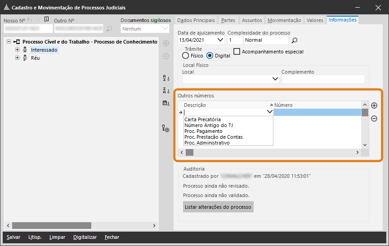Open the Movimentação tab

[284, 20]
